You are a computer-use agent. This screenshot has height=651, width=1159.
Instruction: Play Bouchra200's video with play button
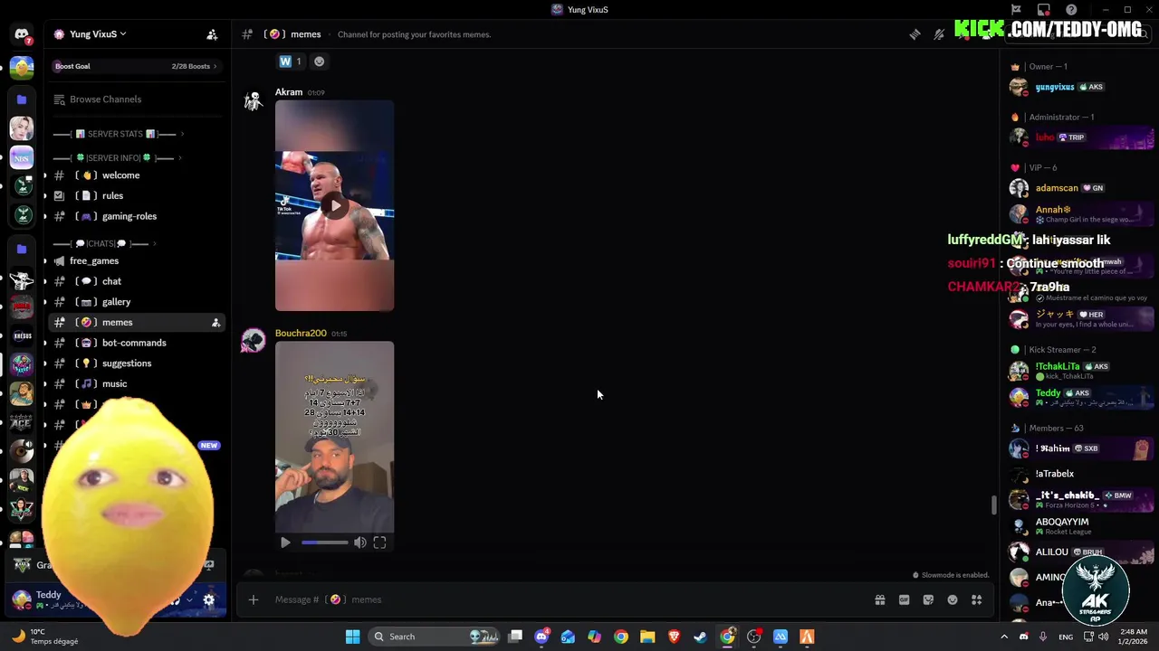pyautogui.click(x=285, y=542)
